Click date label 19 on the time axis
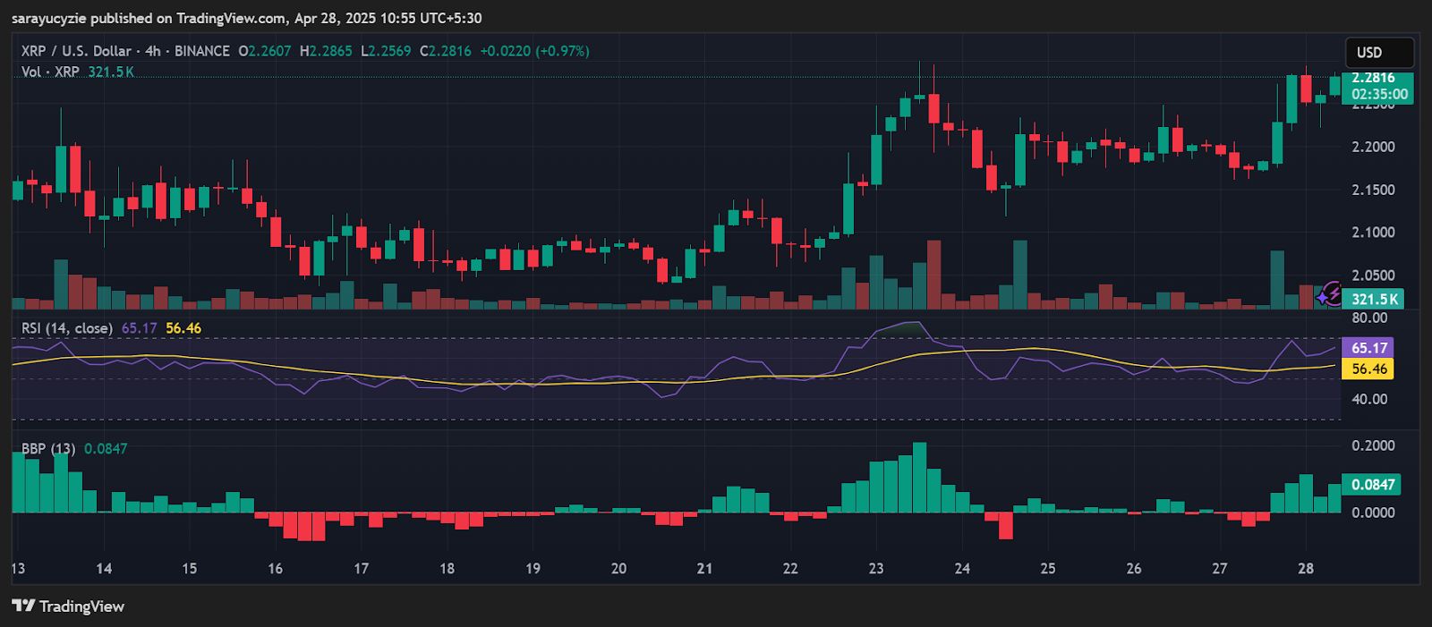Image resolution: width=1432 pixels, height=627 pixels. pos(533,568)
